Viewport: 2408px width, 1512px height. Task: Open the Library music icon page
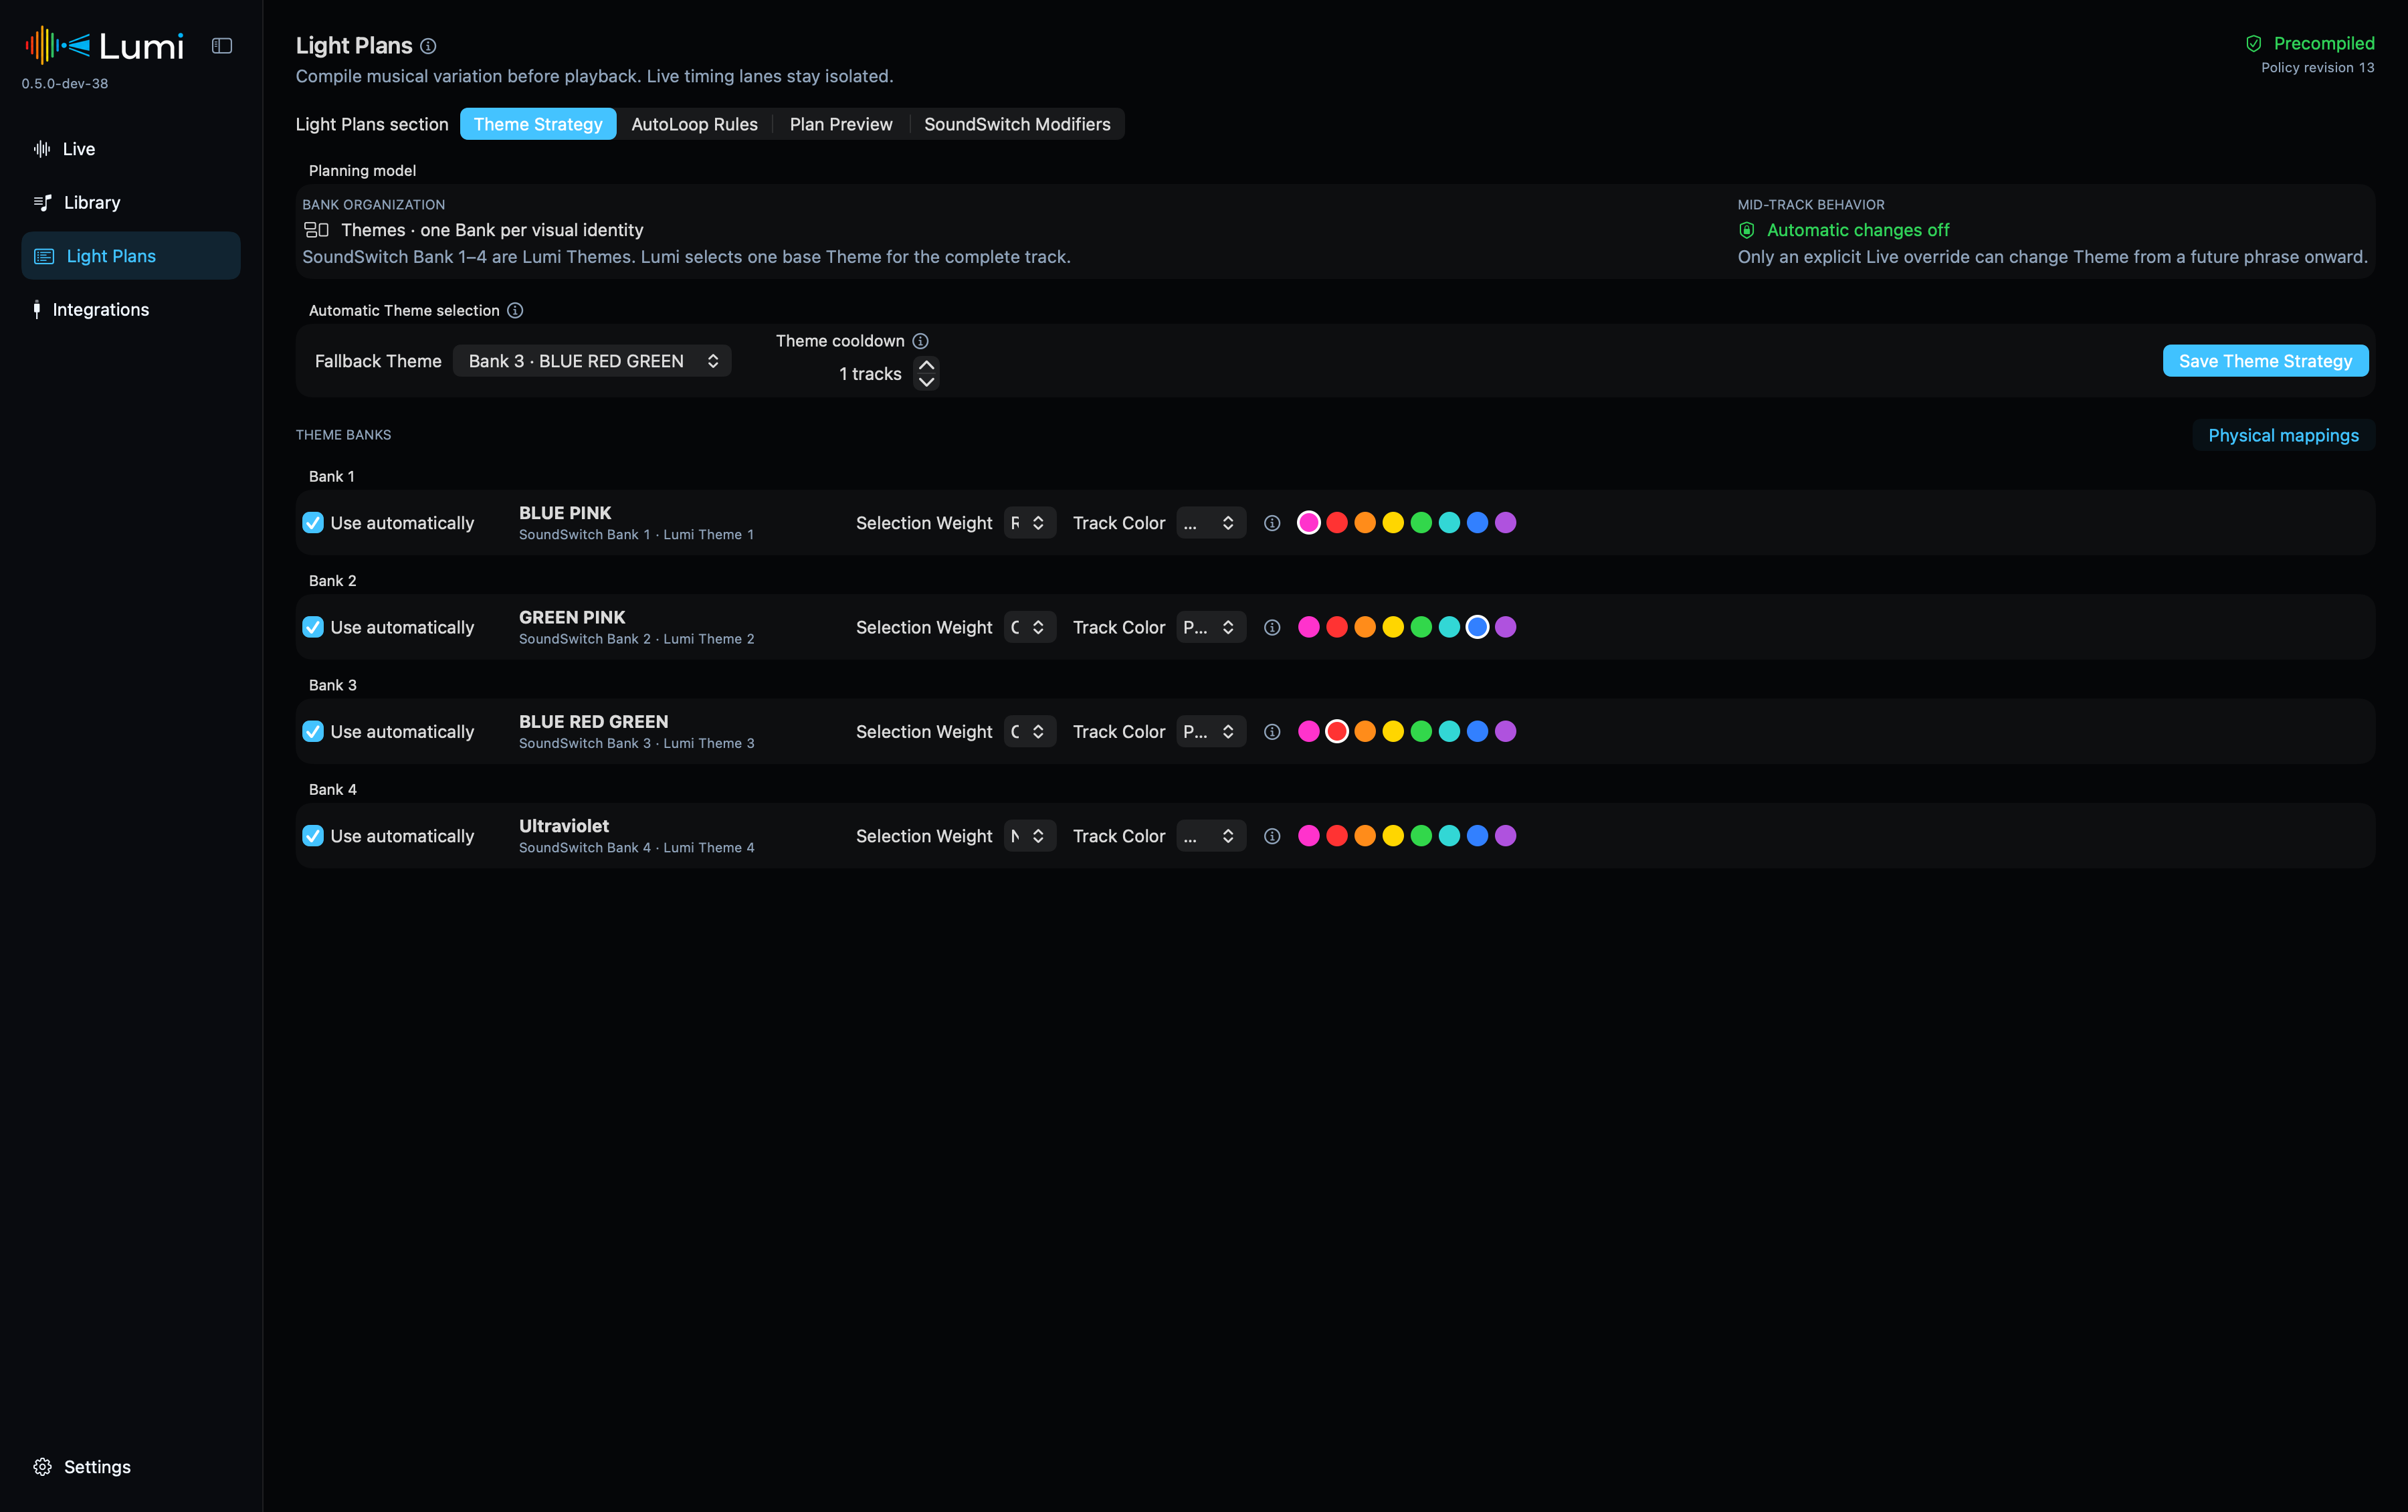tap(42, 203)
